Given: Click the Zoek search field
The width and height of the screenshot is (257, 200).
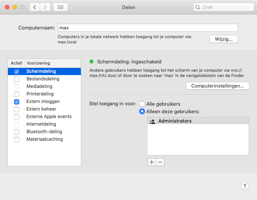Looking at the screenshot, I should pos(224,7).
